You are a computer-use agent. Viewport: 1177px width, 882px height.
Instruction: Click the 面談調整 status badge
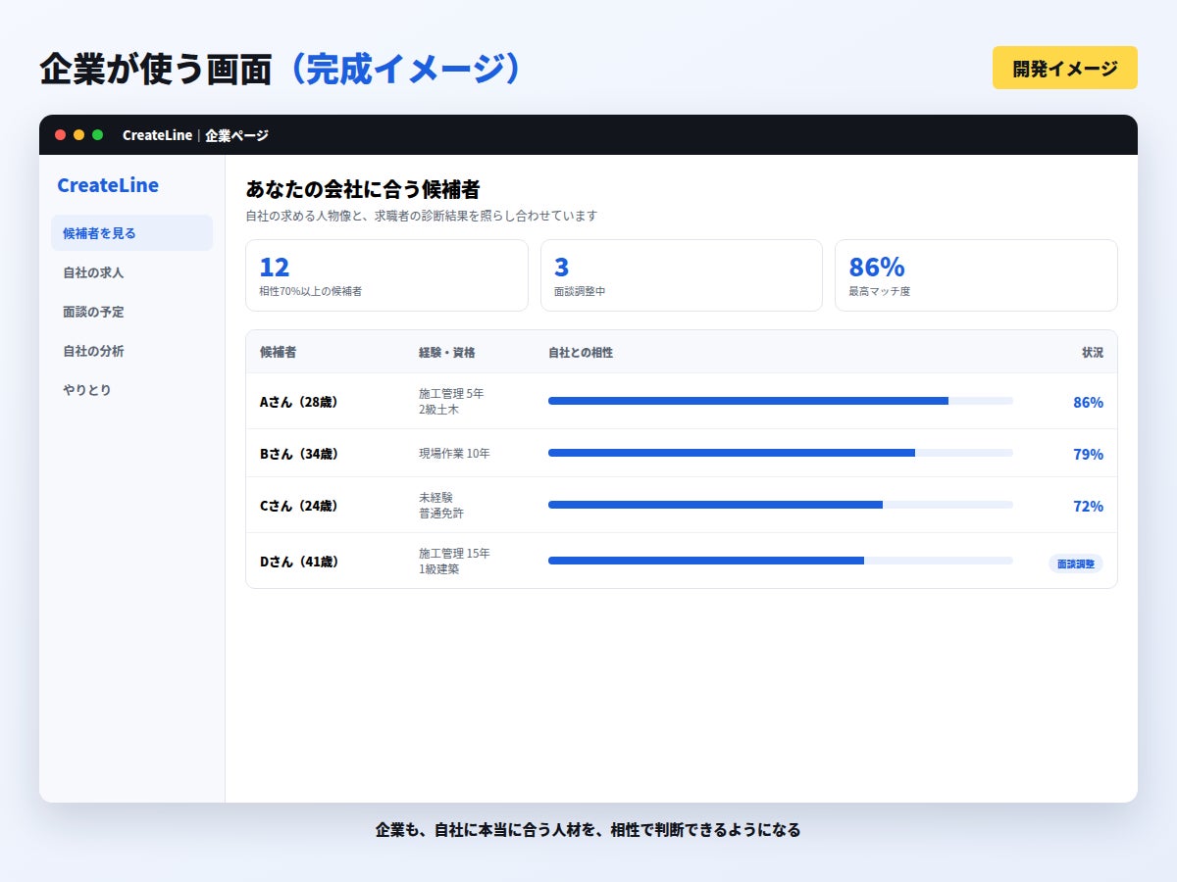1076,563
